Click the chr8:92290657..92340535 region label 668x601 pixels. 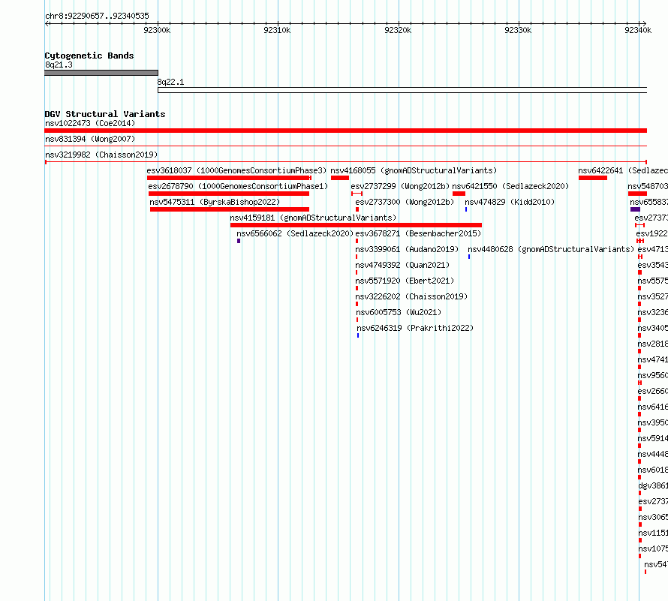coord(97,17)
